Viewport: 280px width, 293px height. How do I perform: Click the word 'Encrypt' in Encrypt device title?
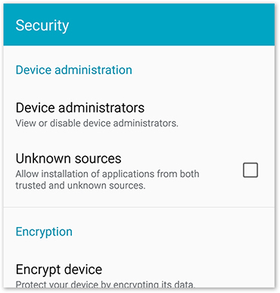[x=38, y=270]
